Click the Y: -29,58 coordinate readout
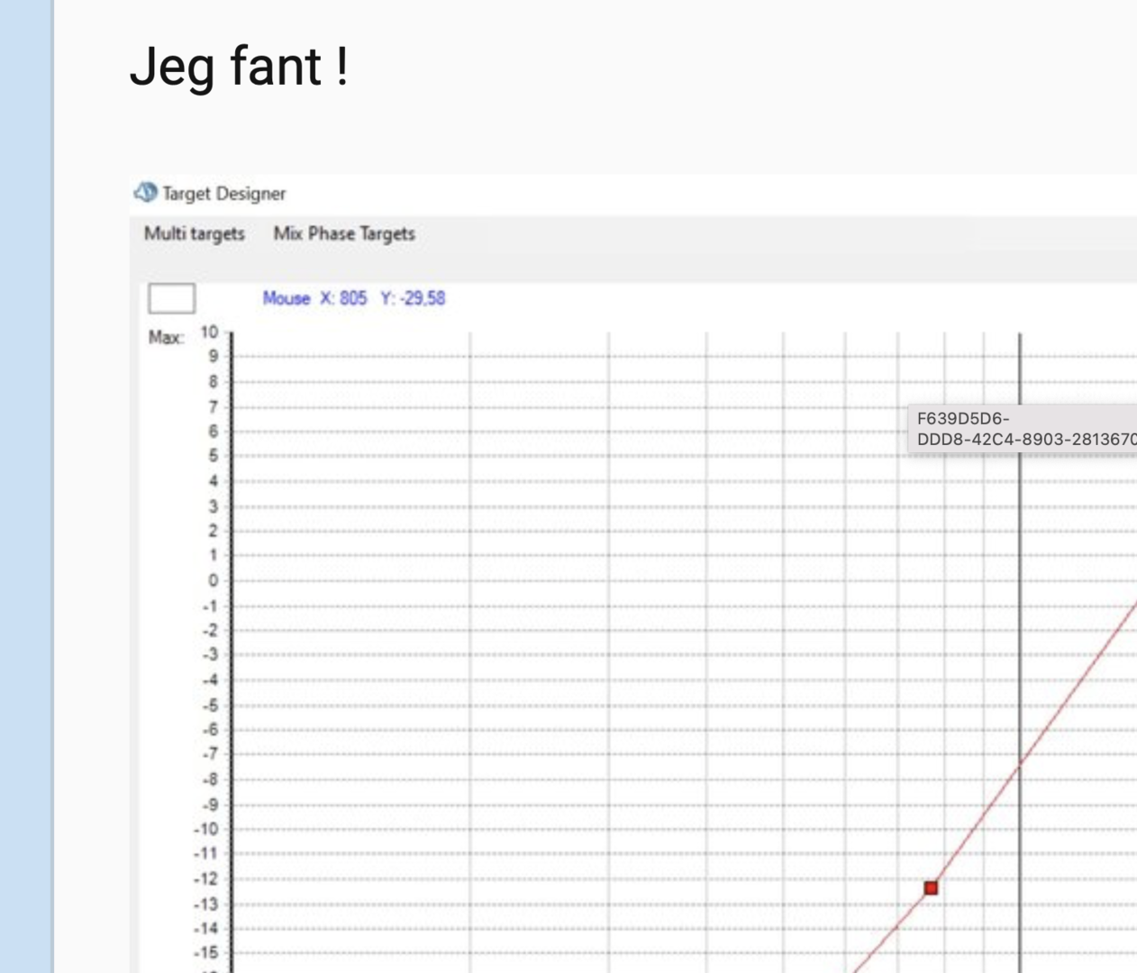This screenshot has height=973, width=1137. pos(413,298)
